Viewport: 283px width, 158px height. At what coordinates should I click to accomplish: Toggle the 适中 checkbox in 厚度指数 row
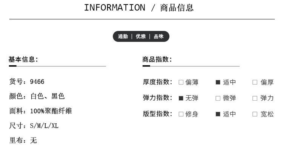[x=218, y=82]
